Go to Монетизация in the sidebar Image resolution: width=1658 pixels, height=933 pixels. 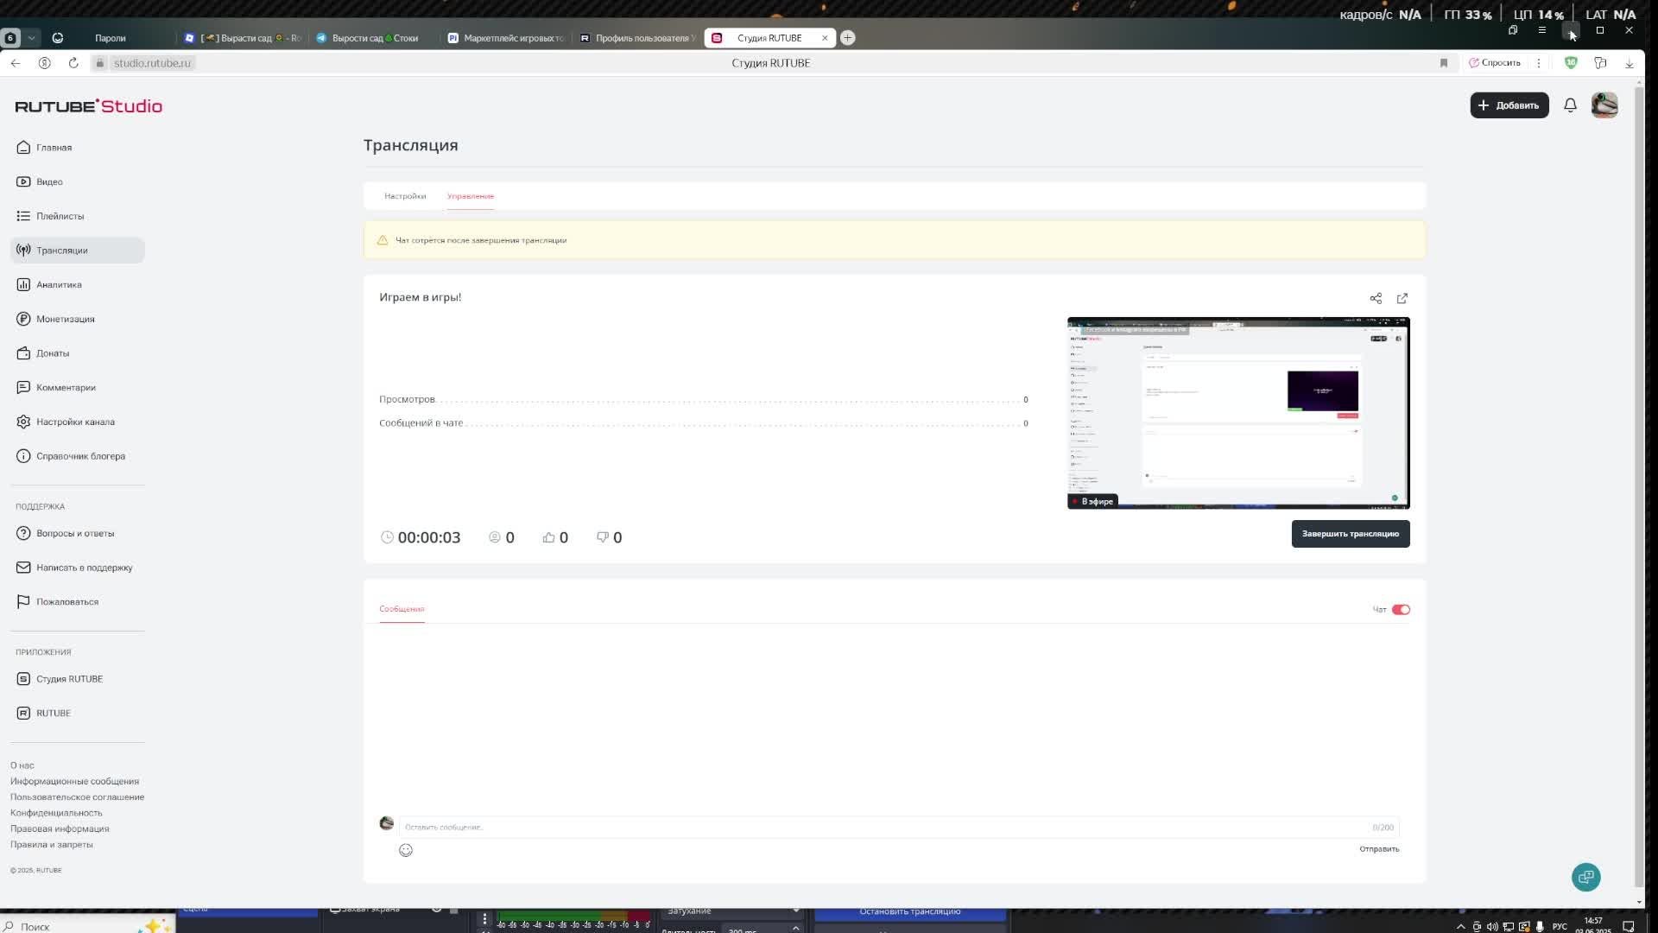point(65,319)
